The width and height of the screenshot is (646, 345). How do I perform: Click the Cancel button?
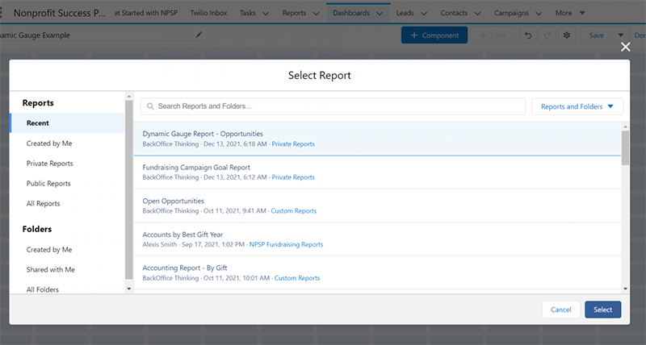(x=560, y=310)
